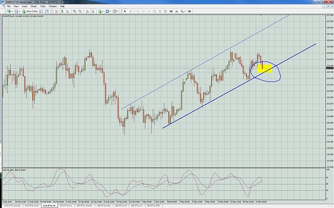The height and width of the screenshot is (208, 334).
Task: Click the New Order button
Action: (x=30, y=11)
